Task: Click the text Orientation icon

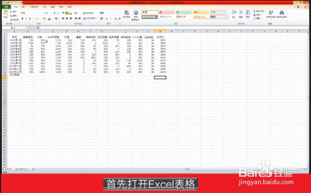Action: 76,13
